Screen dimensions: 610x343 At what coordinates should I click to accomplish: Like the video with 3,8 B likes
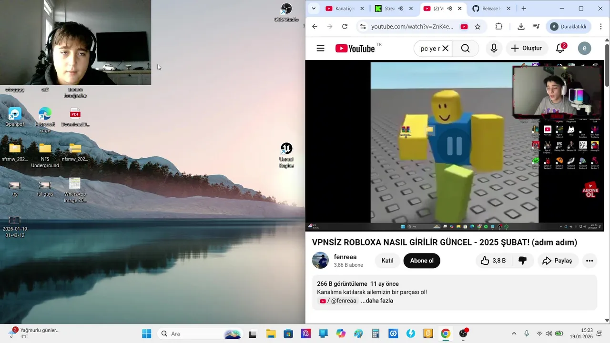click(493, 261)
